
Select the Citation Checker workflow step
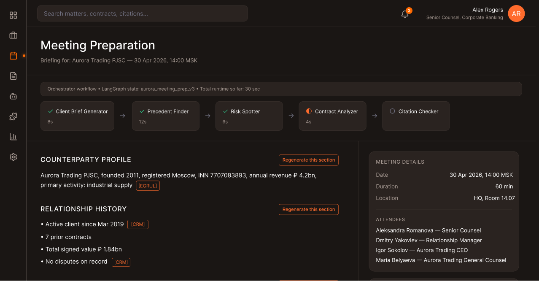(x=416, y=116)
